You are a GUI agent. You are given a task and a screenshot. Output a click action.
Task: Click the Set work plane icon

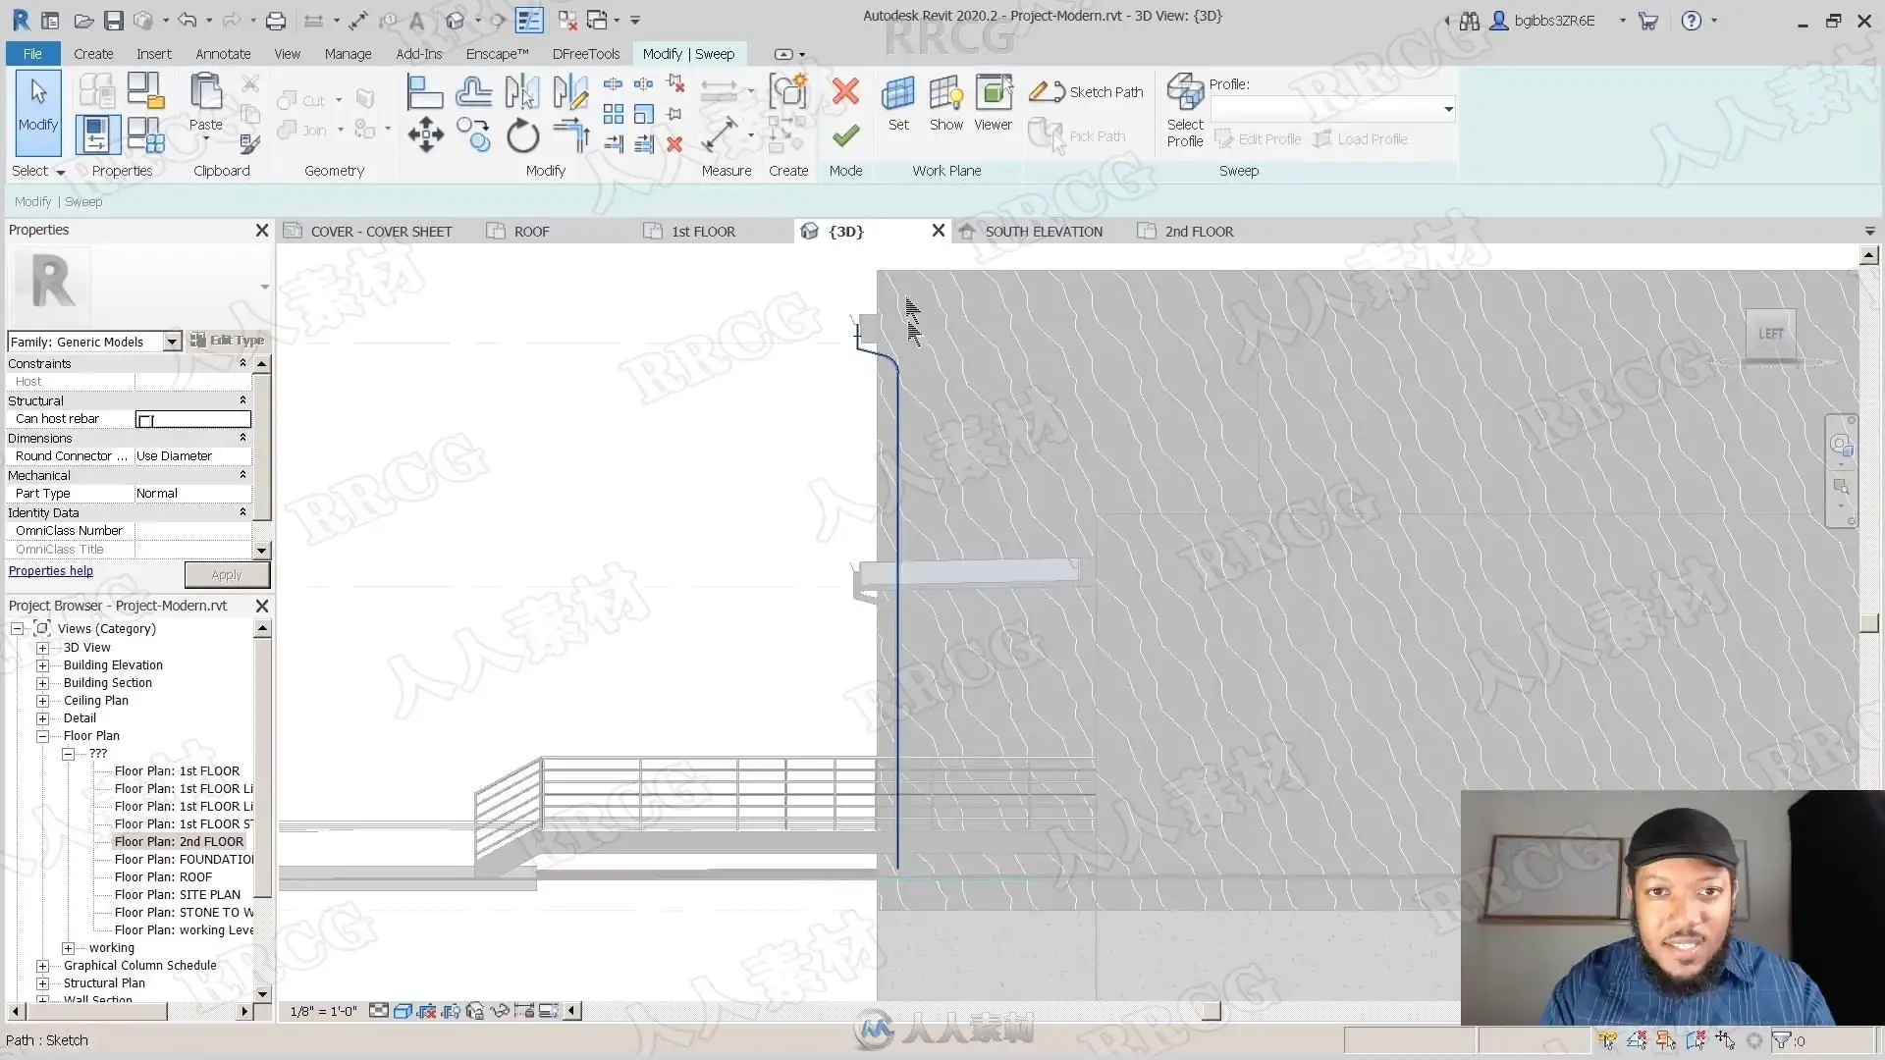pyautogui.click(x=898, y=102)
